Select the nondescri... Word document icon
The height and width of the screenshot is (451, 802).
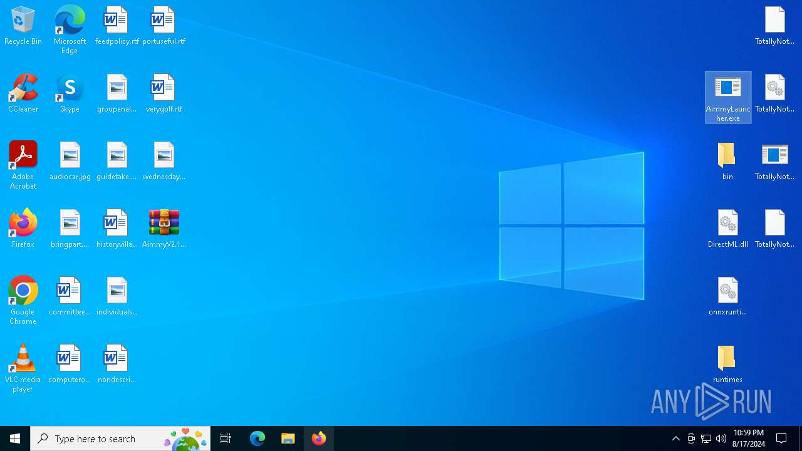tap(117, 365)
